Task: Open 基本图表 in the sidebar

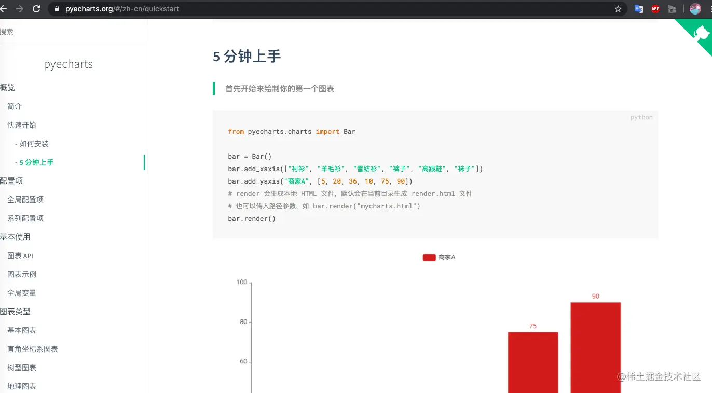Action: [22, 330]
